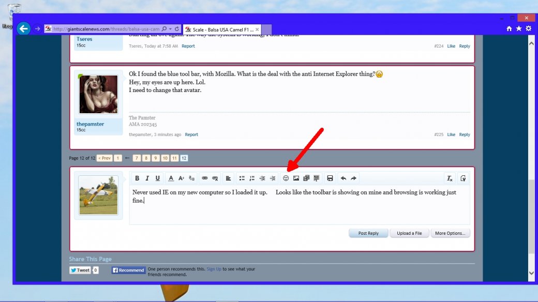Viewport: 538px width, 302px height.
Task: Go forward with the browser forward arrow
Action: coord(37,29)
